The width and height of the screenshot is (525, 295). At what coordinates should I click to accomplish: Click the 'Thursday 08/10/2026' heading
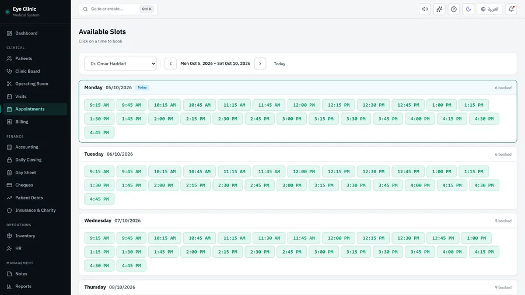[110, 287]
